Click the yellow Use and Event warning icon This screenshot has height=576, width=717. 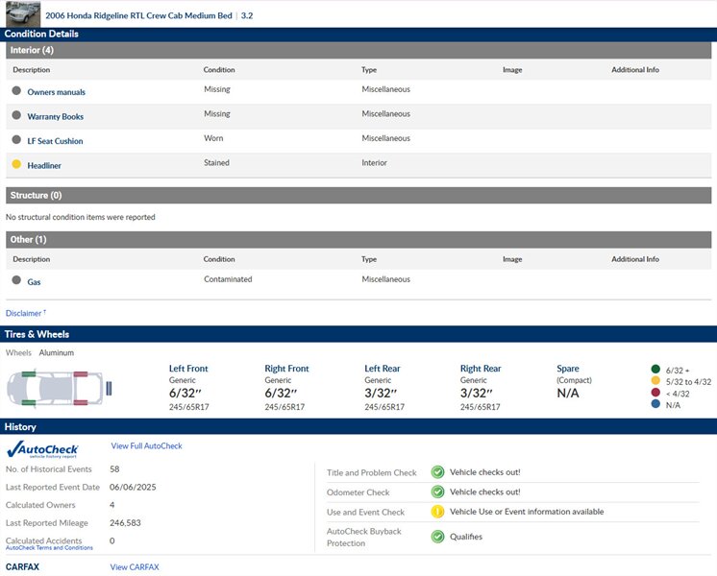pos(437,512)
